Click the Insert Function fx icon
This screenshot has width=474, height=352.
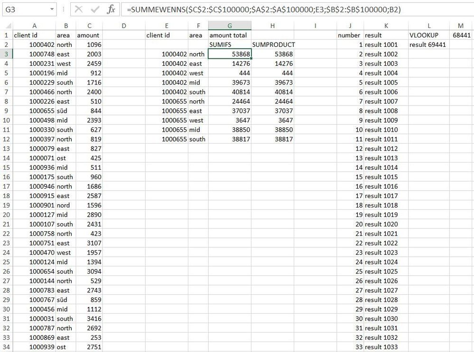111,9
